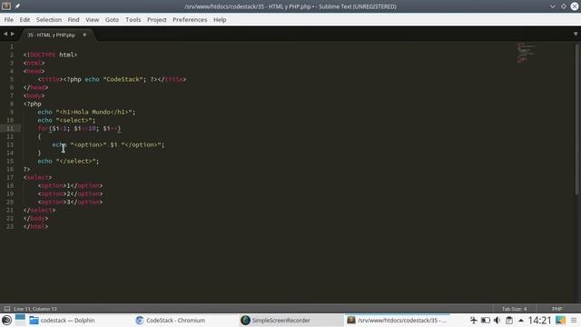Click the desktop preview icon beside clock
This screenshot has width=581, height=327.
[560, 320]
